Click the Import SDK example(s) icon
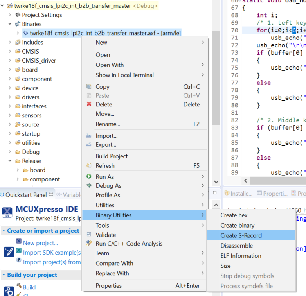 [x=19, y=250]
